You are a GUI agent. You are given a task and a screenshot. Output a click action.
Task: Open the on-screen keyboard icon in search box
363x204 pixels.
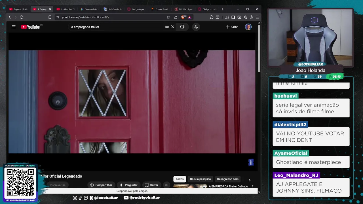(x=167, y=27)
